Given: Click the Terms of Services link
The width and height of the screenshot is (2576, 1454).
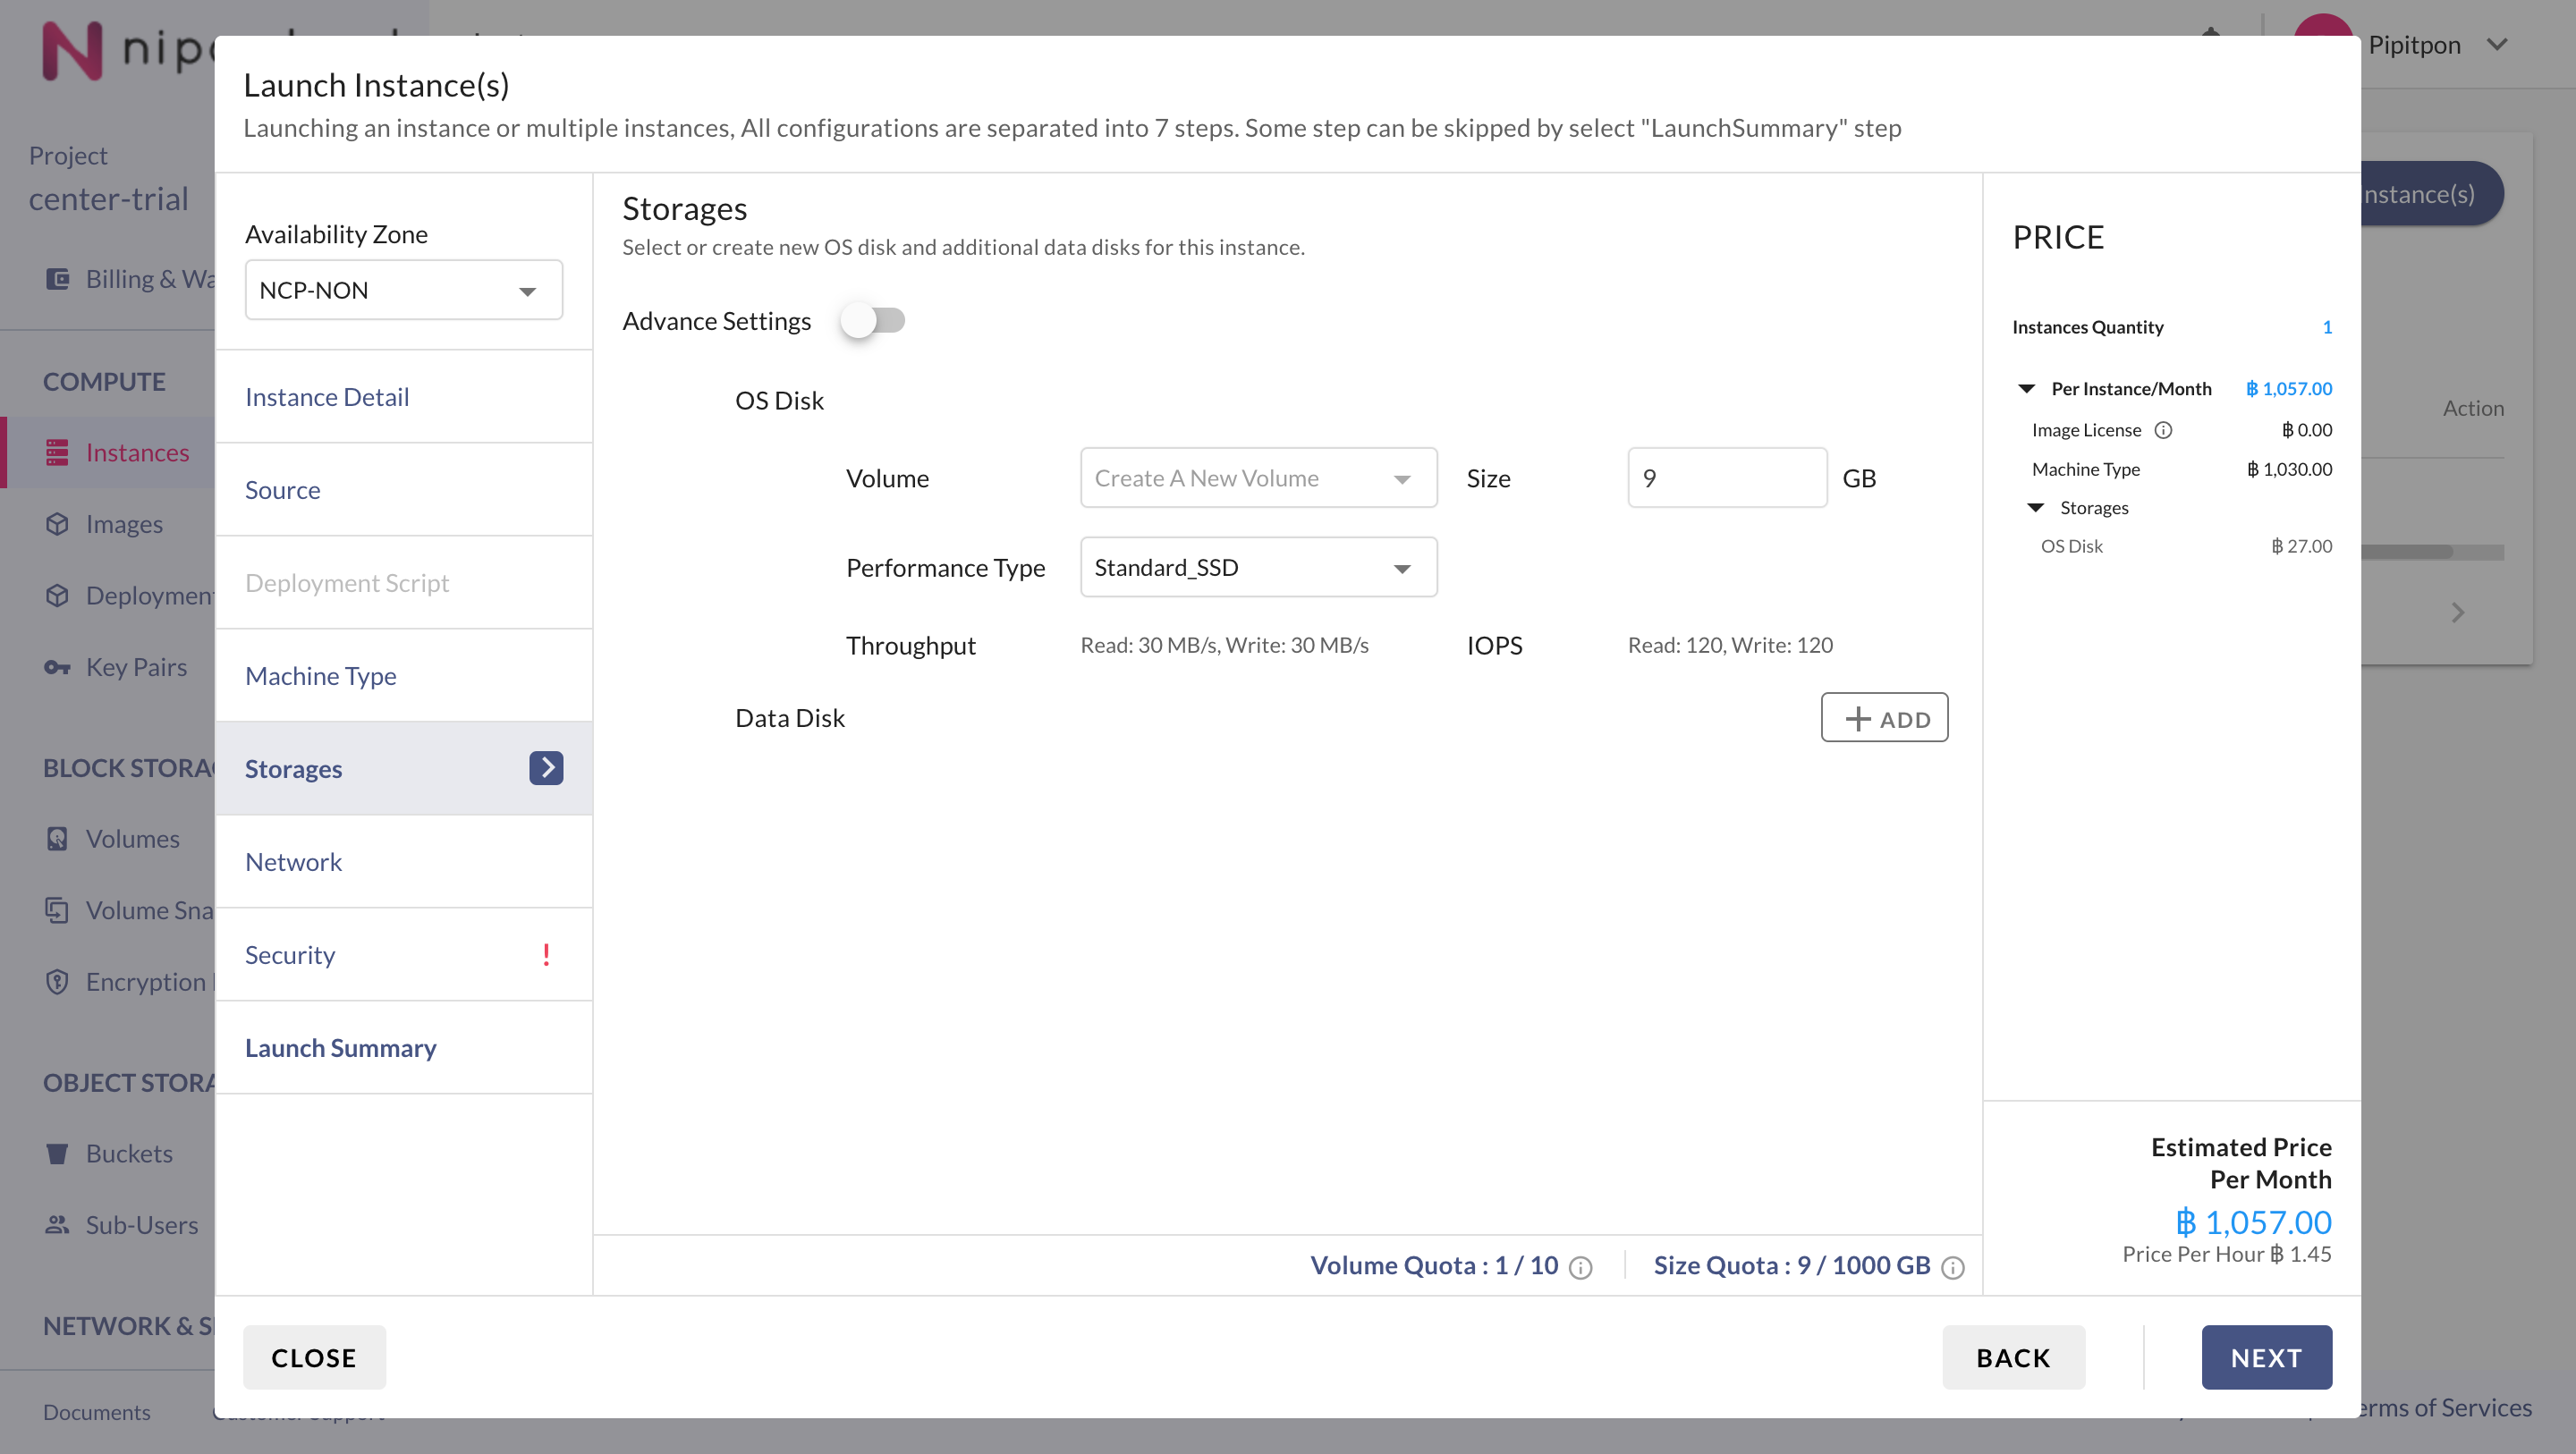Looking at the screenshot, I should (2445, 1408).
